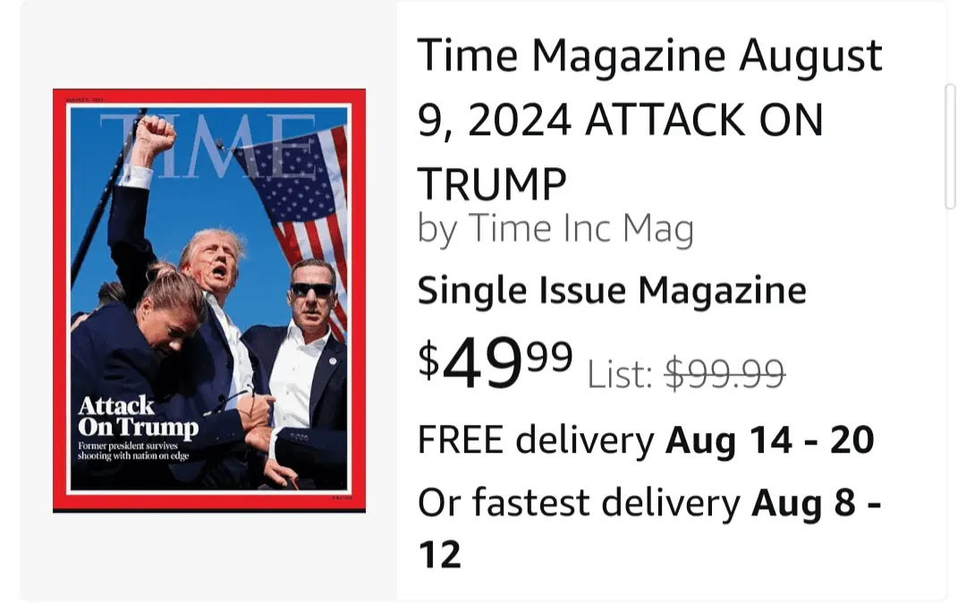Click the sunglasses on the cover photo

coord(310,289)
